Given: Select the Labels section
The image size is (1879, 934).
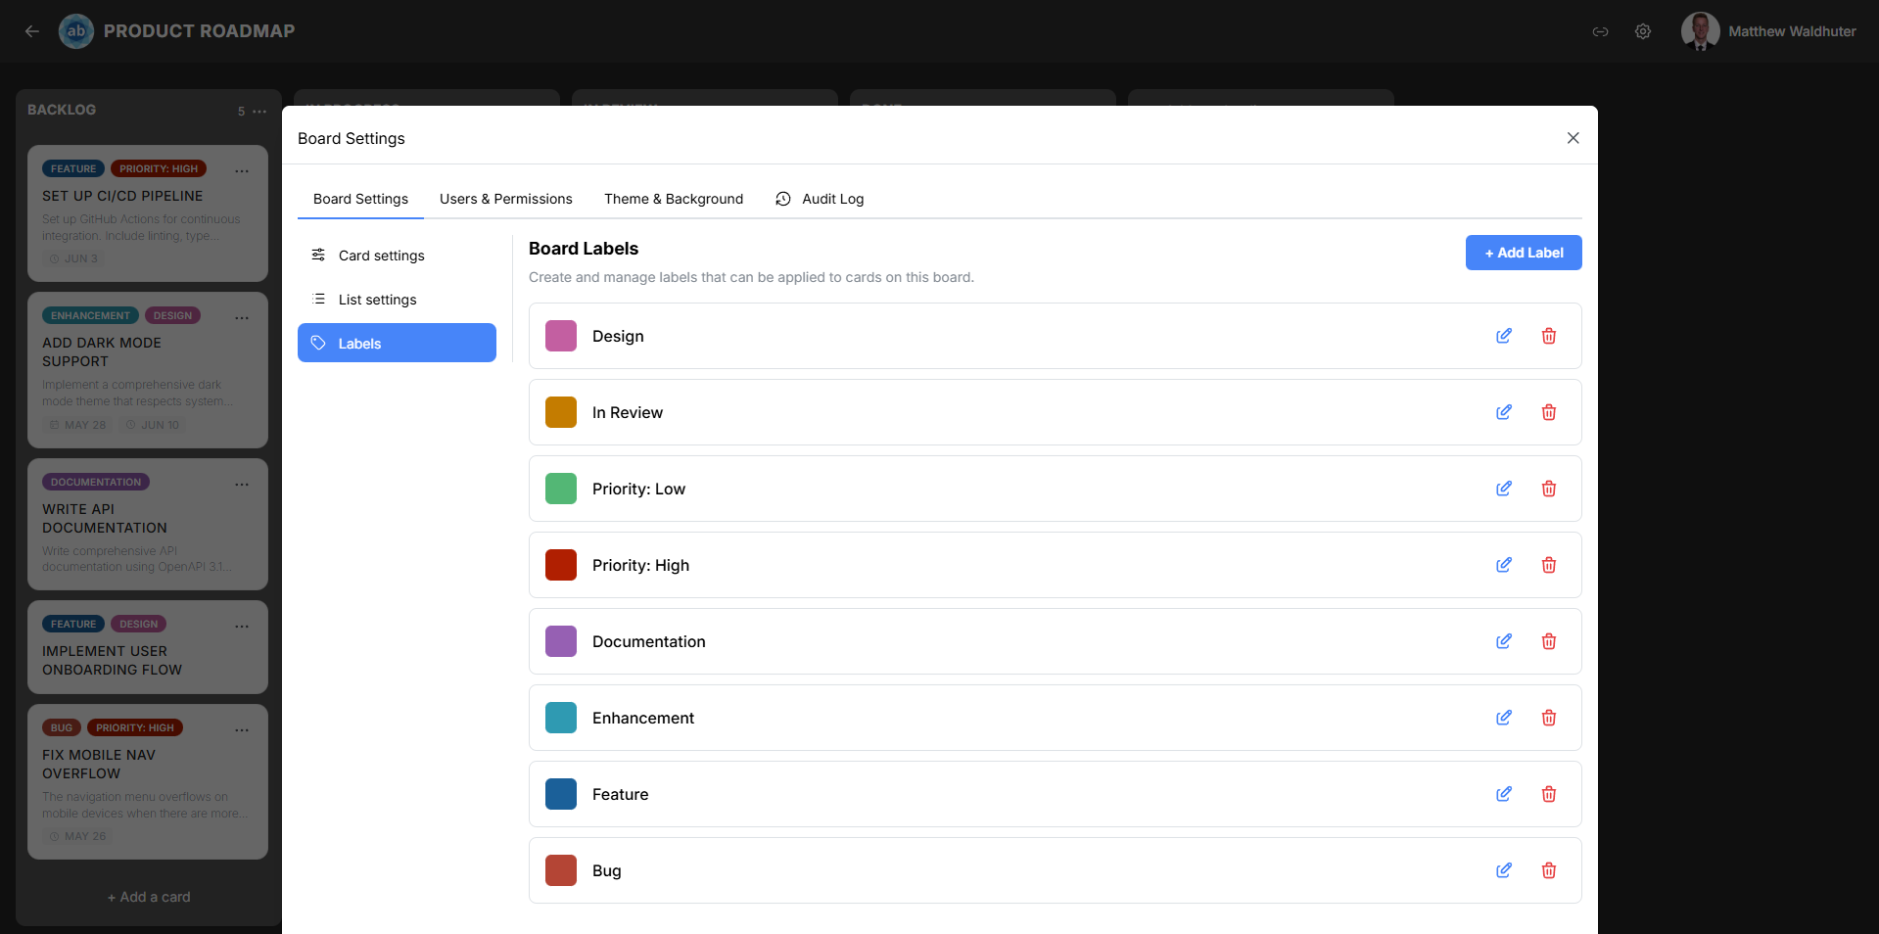Looking at the screenshot, I should point(397,343).
